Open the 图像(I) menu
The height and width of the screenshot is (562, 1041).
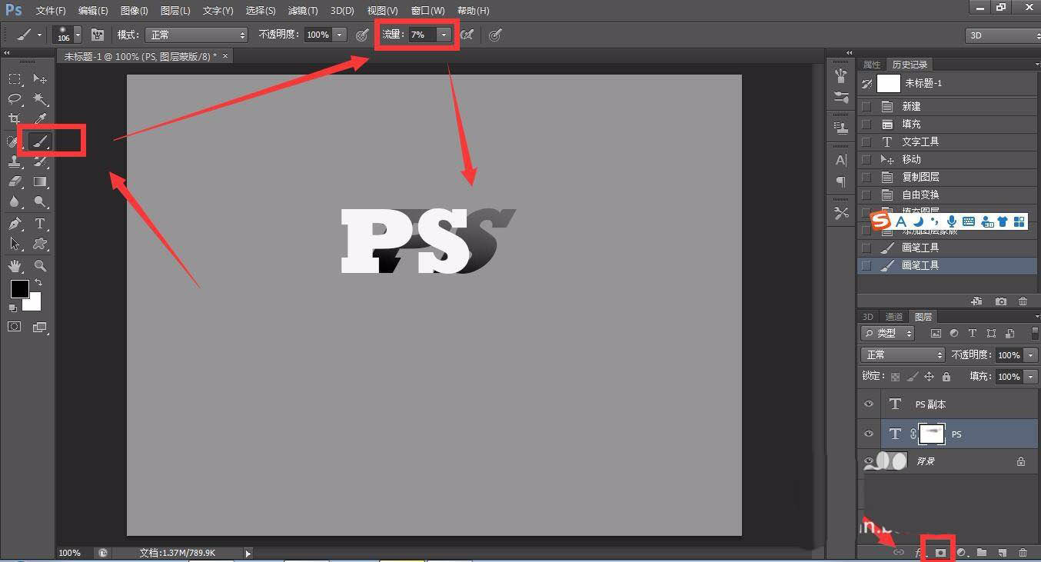(x=135, y=11)
